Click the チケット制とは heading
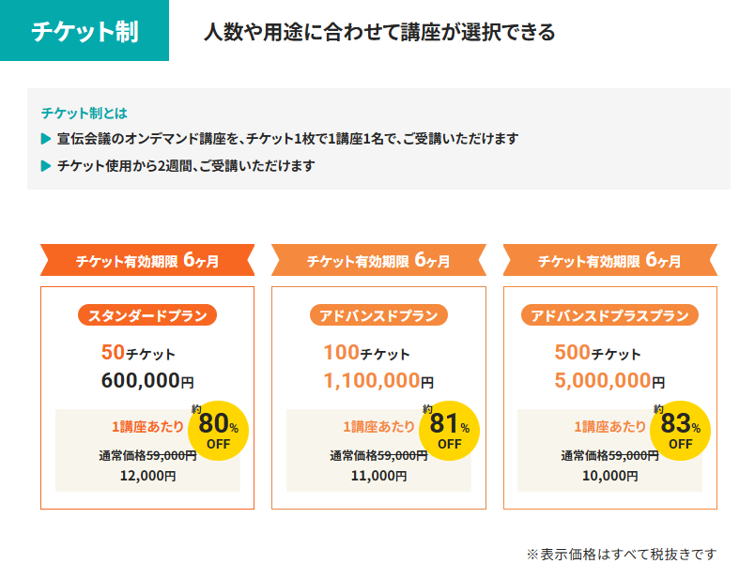755x579 pixels. 85,114
